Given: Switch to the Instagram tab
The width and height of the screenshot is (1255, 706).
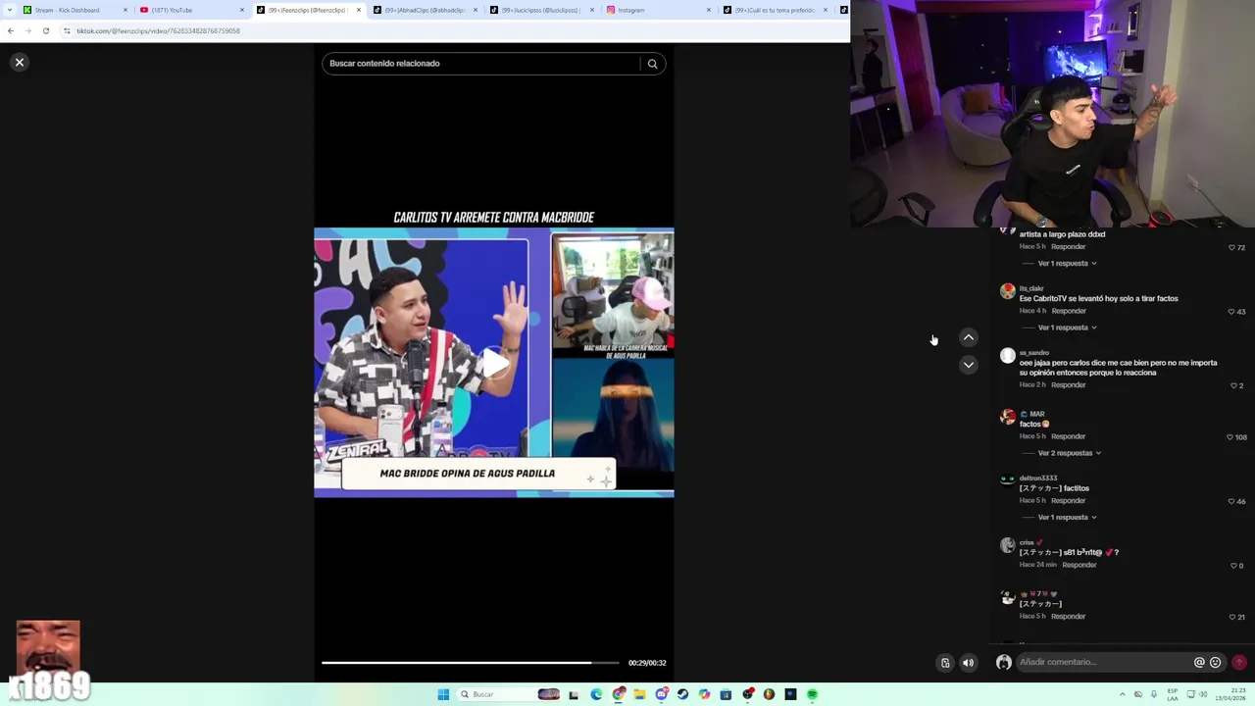Looking at the screenshot, I should coord(659,10).
